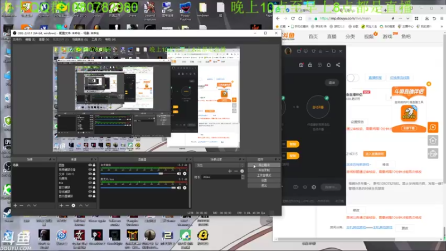Click the duration spinner arrows next to 300ms
Screen dimensions: 446x251
coord(243,177)
